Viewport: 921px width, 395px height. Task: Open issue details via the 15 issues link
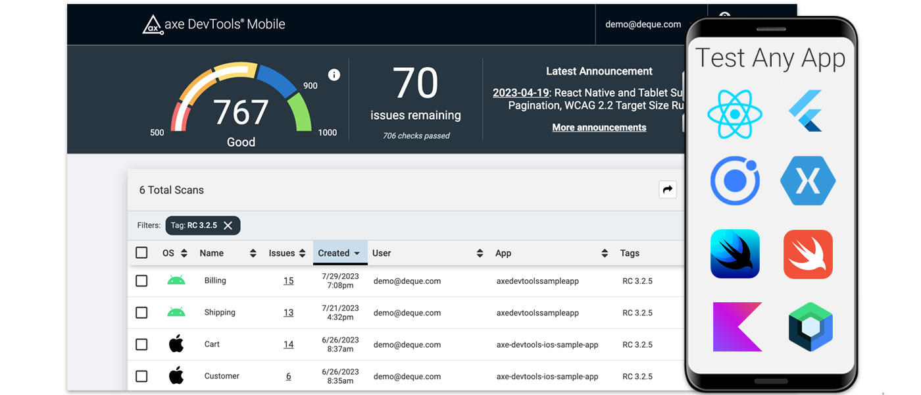coord(288,280)
